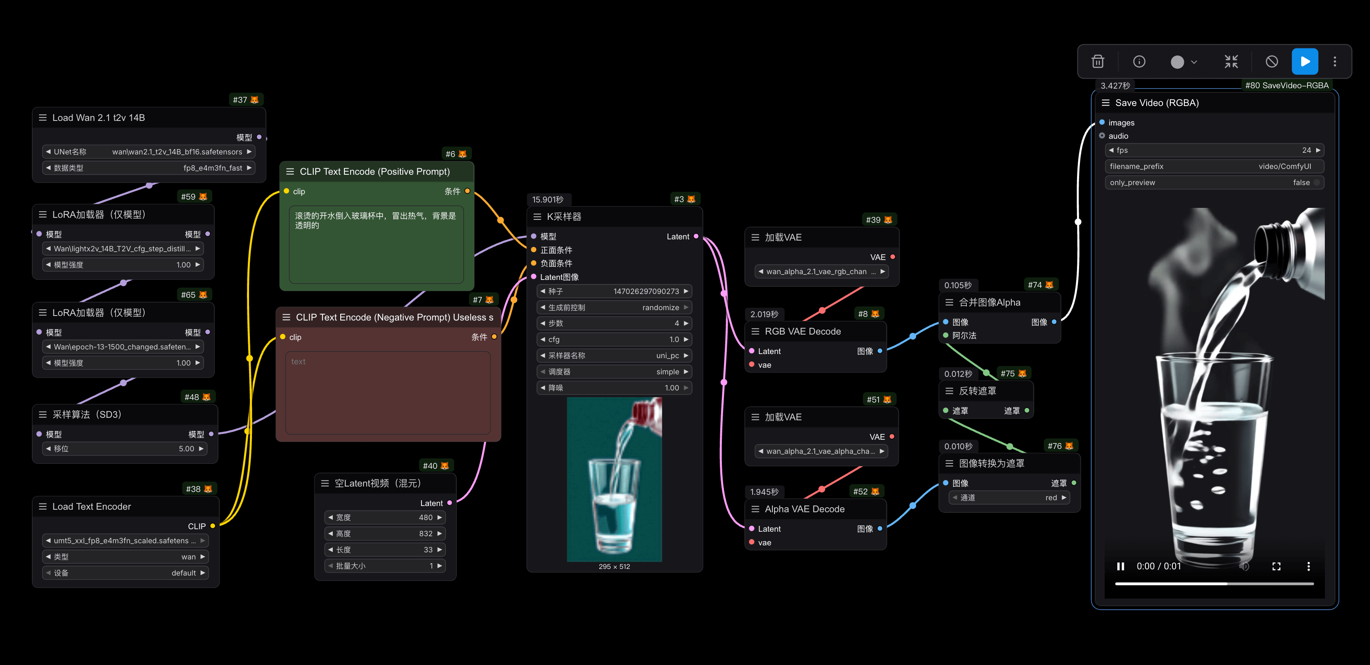Increase fps value with right arrow
The height and width of the screenshot is (665, 1370).
coord(1318,150)
